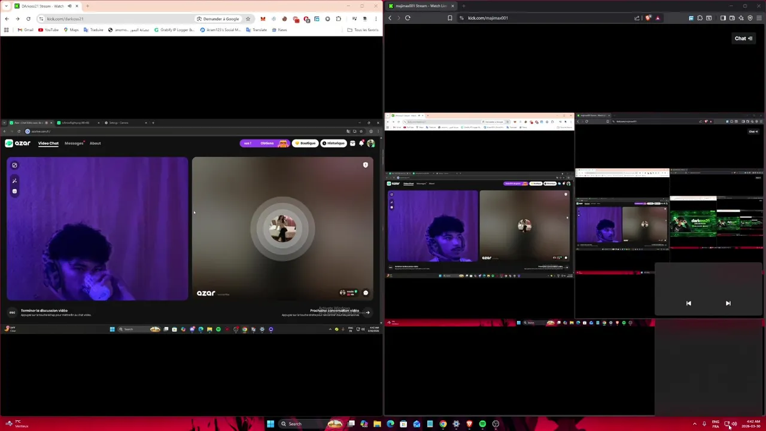Select the majimax001 Stream Brave tab
This screenshot has height=431, width=766.
(421, 6)
